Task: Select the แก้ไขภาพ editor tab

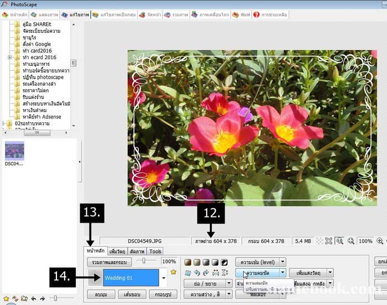Action: 75,15
